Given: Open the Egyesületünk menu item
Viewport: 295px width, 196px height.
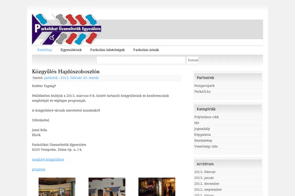Looking at the screenshot, I should 71,50.
